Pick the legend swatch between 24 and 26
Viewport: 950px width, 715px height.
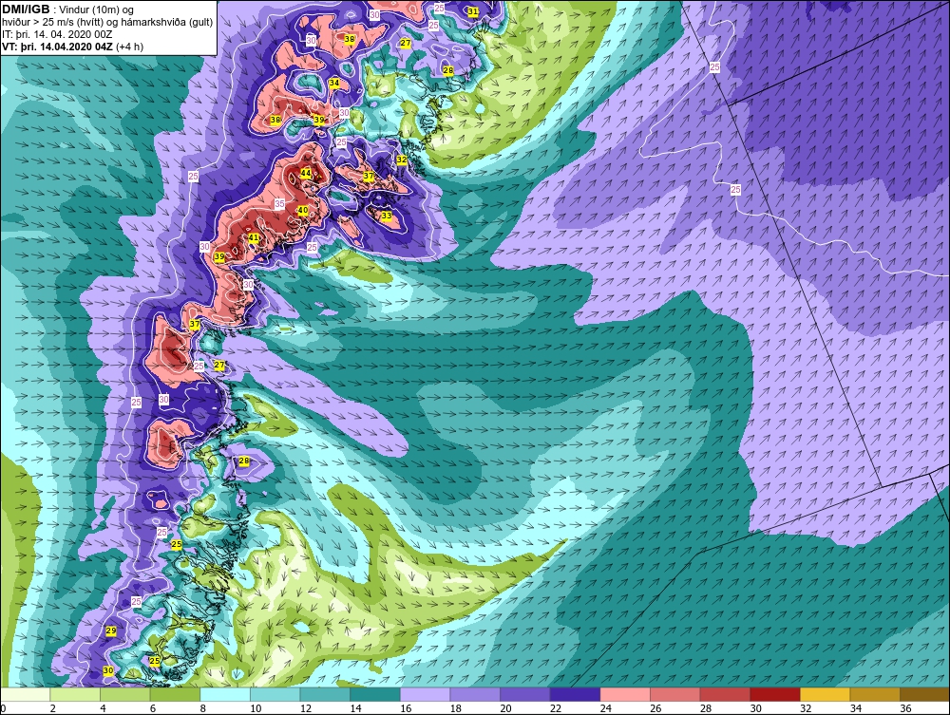pos(625,694)
